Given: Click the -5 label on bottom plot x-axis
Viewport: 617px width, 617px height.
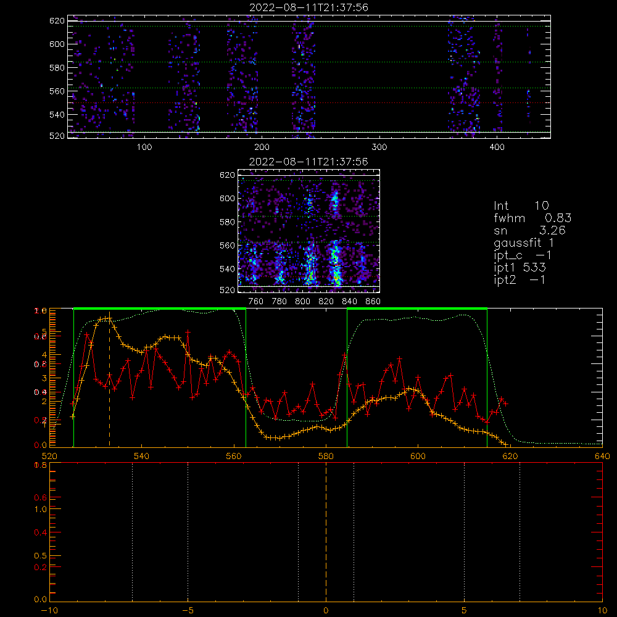Looking at the screenshot, I should pos(188,610).
